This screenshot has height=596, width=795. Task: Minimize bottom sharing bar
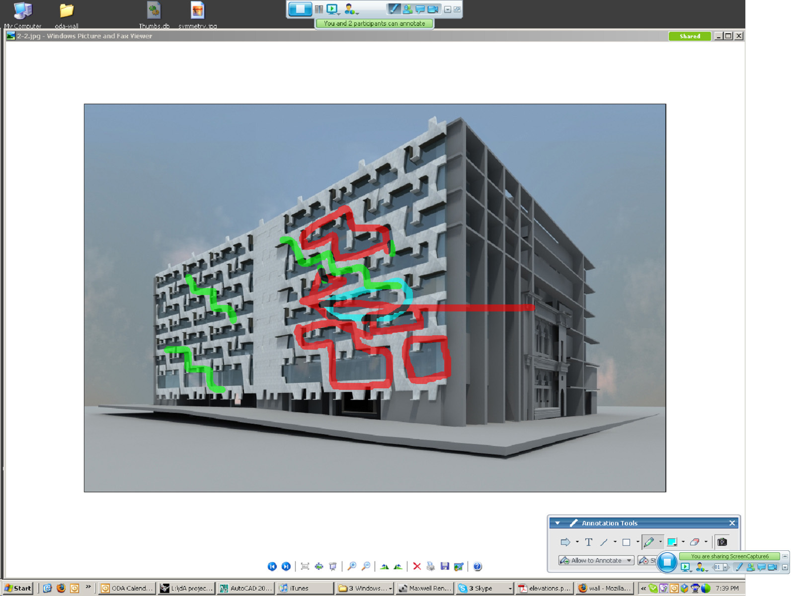pos(785,556)
